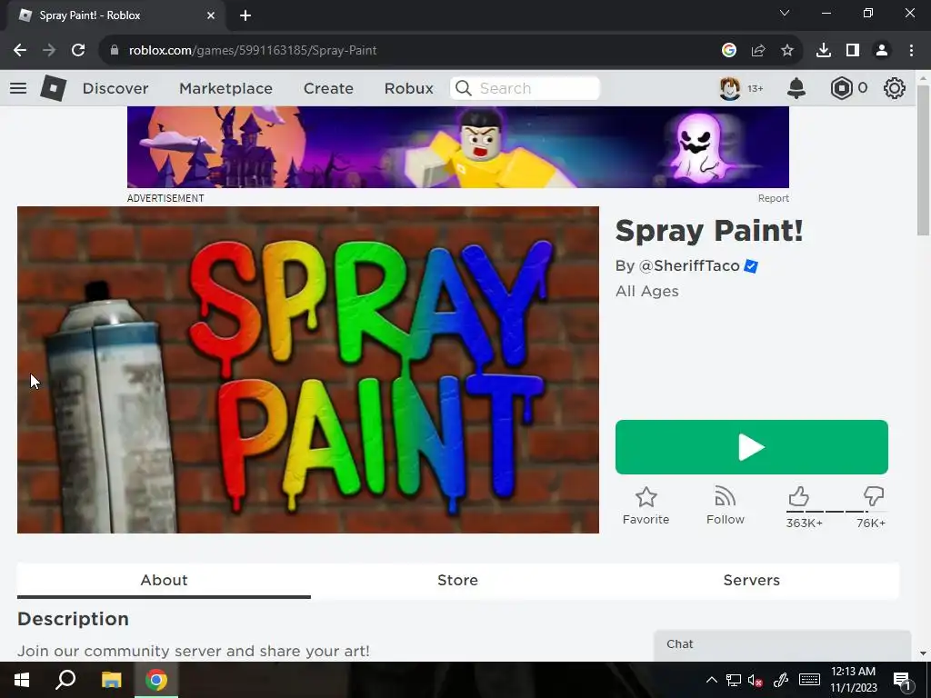View site information lock icon

click(x=115, y=51)
